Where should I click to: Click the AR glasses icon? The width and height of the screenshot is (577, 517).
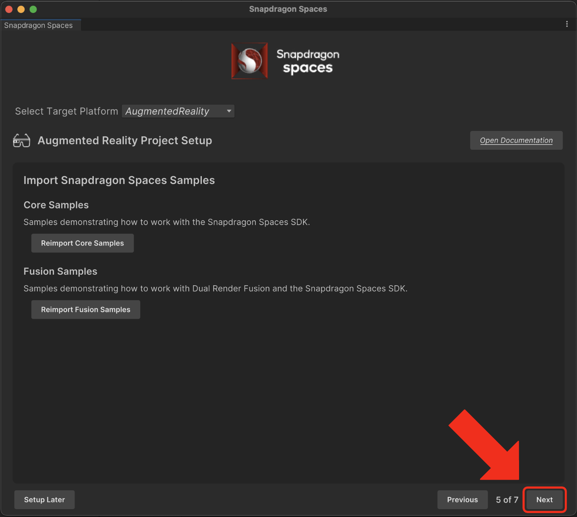pos(22,141)
